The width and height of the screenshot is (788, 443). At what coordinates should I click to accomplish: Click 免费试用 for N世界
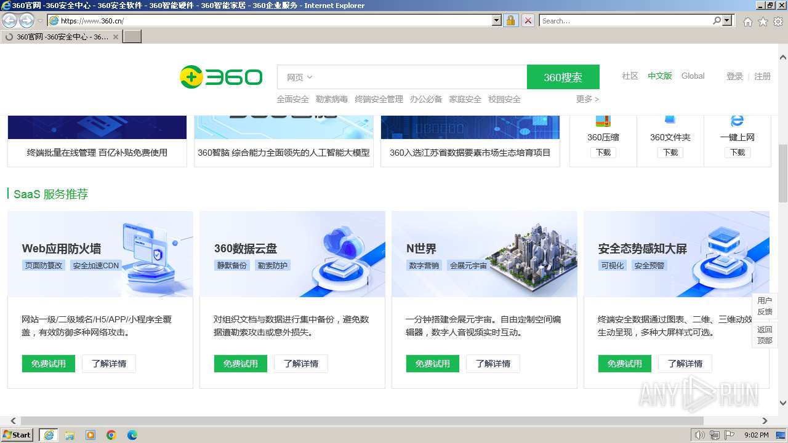432,364
